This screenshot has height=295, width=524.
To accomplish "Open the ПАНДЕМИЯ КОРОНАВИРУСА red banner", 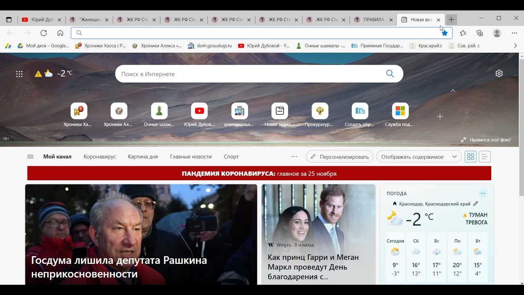I will pyautogui.click(x=259, y=173).
